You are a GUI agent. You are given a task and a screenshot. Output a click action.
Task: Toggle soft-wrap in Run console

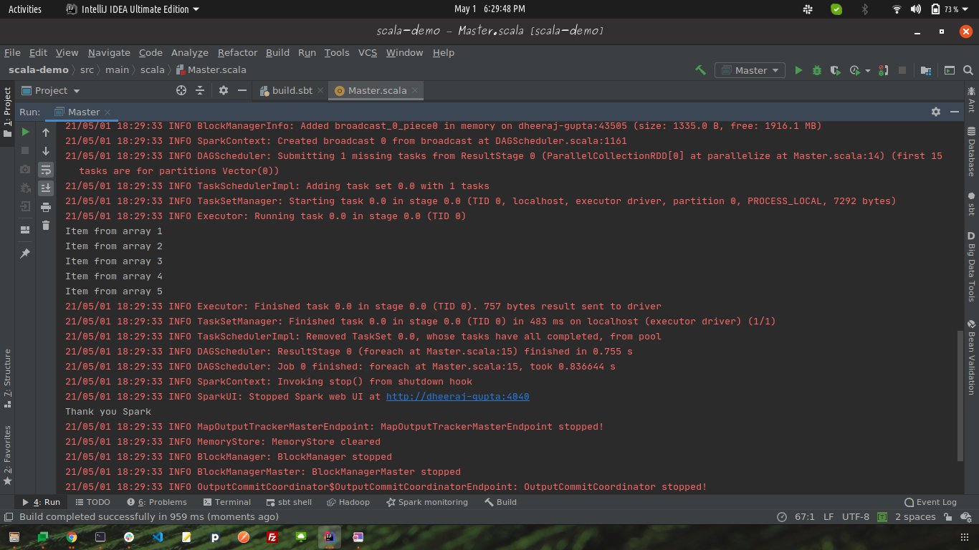click(x=46, y=170)
